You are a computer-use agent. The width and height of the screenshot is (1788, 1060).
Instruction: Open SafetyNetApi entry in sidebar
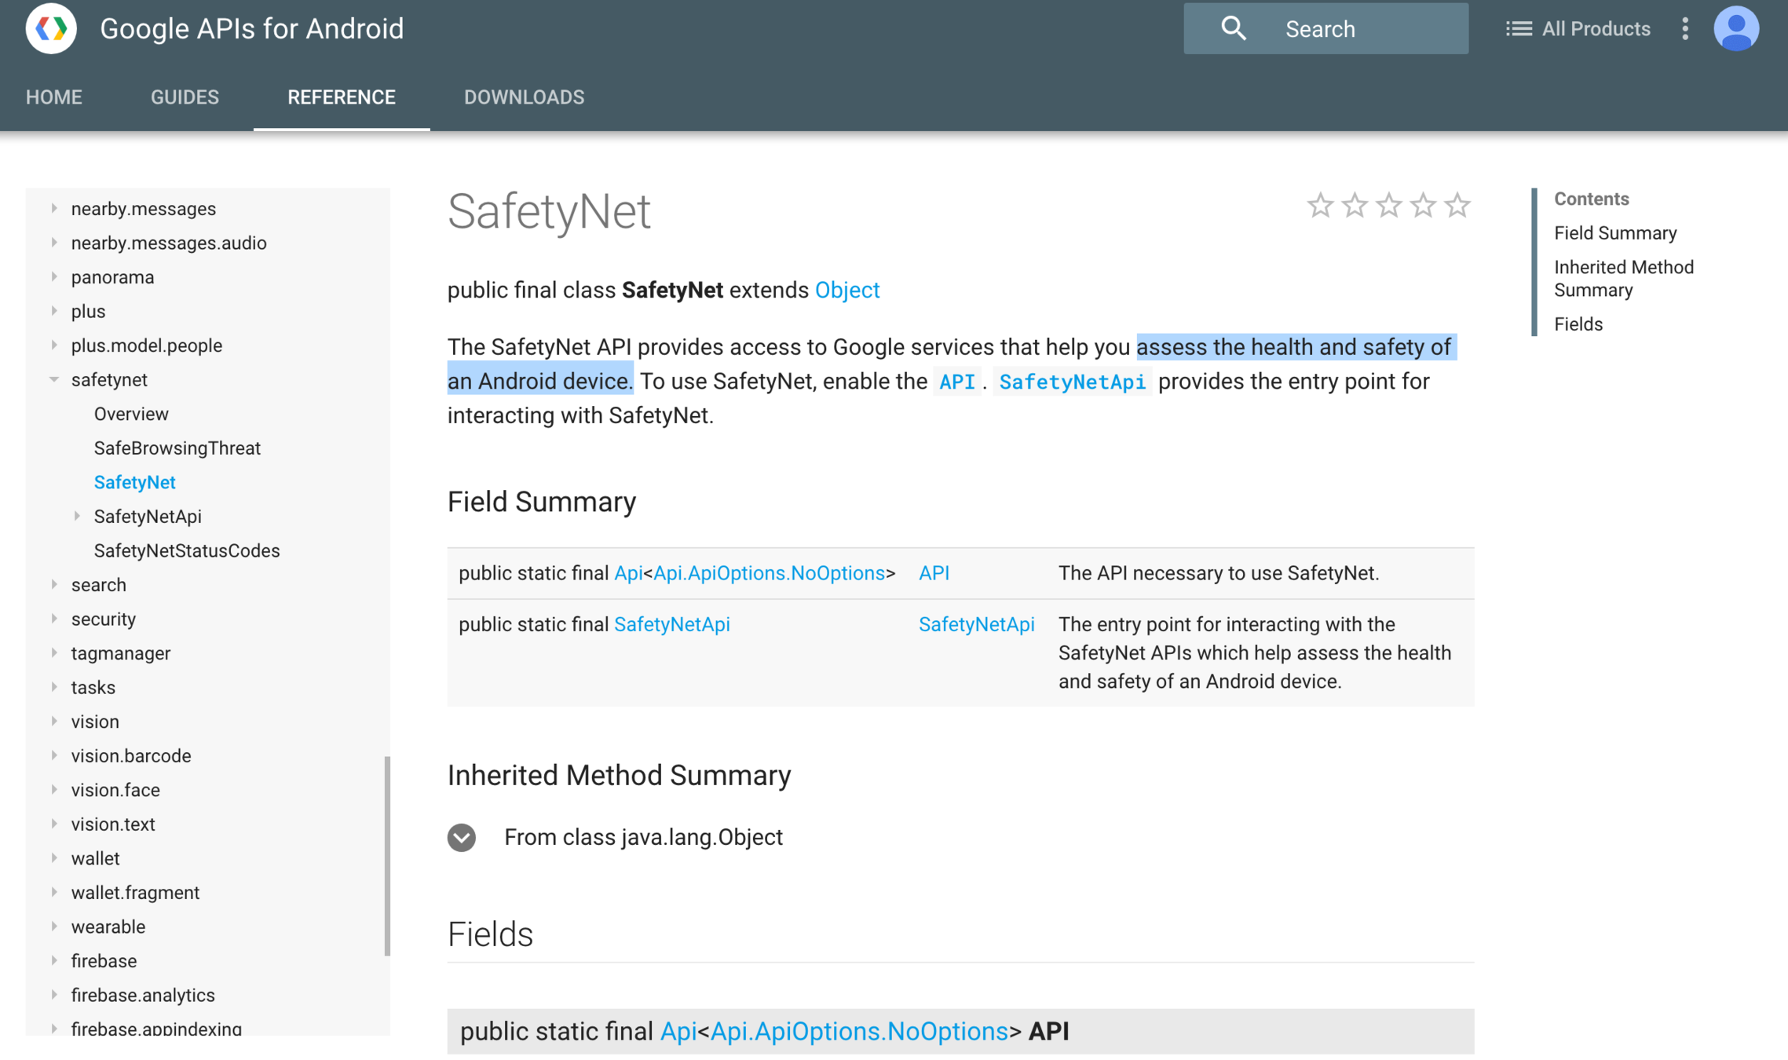coord(148,516)
